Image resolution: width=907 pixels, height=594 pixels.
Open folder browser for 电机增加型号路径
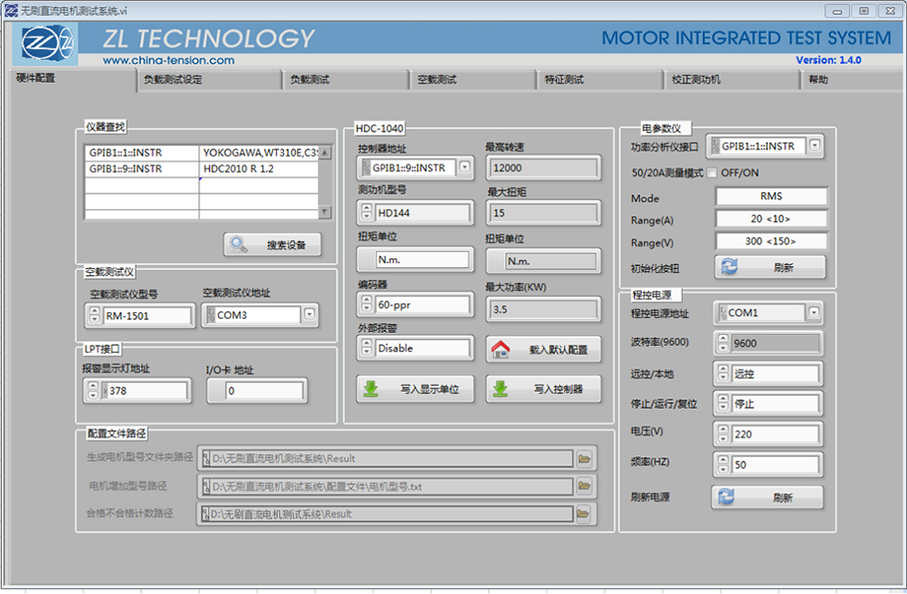click(x=585, y=486)
